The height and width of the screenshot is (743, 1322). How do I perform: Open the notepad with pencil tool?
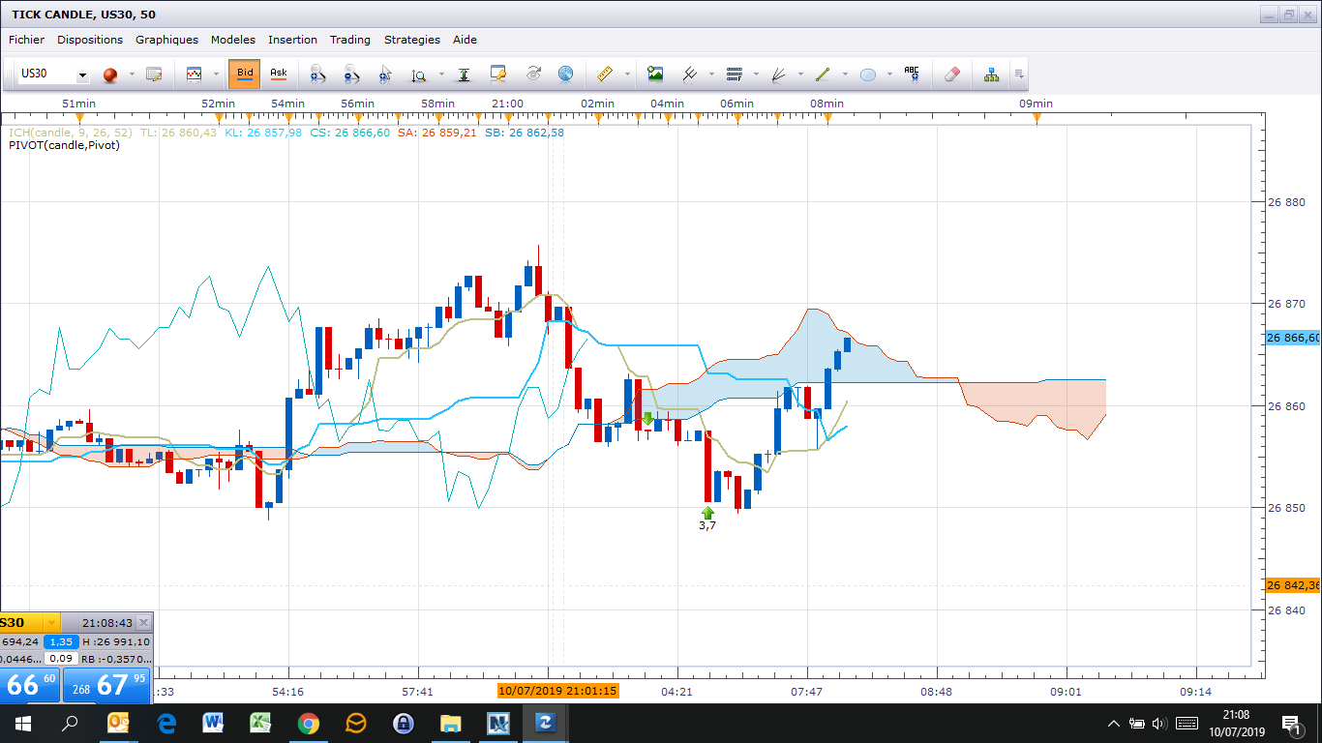[154, 74]
